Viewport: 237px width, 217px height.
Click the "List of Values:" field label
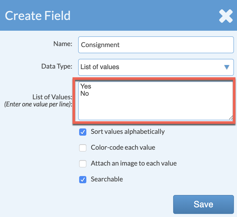52,97
